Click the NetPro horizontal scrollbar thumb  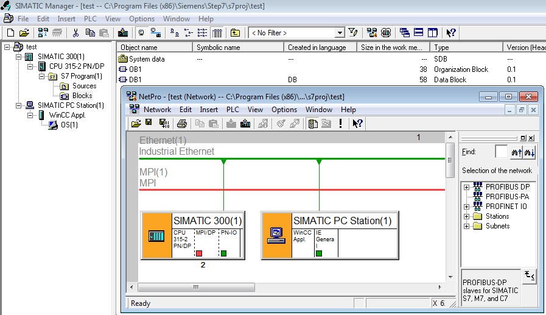click(x=196, y=287)
